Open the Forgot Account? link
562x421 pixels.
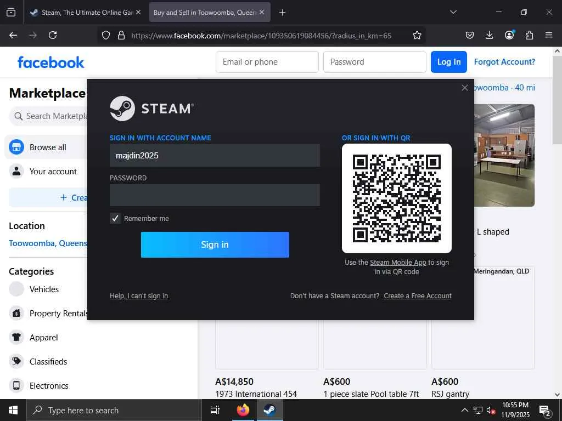click(504, 62)
